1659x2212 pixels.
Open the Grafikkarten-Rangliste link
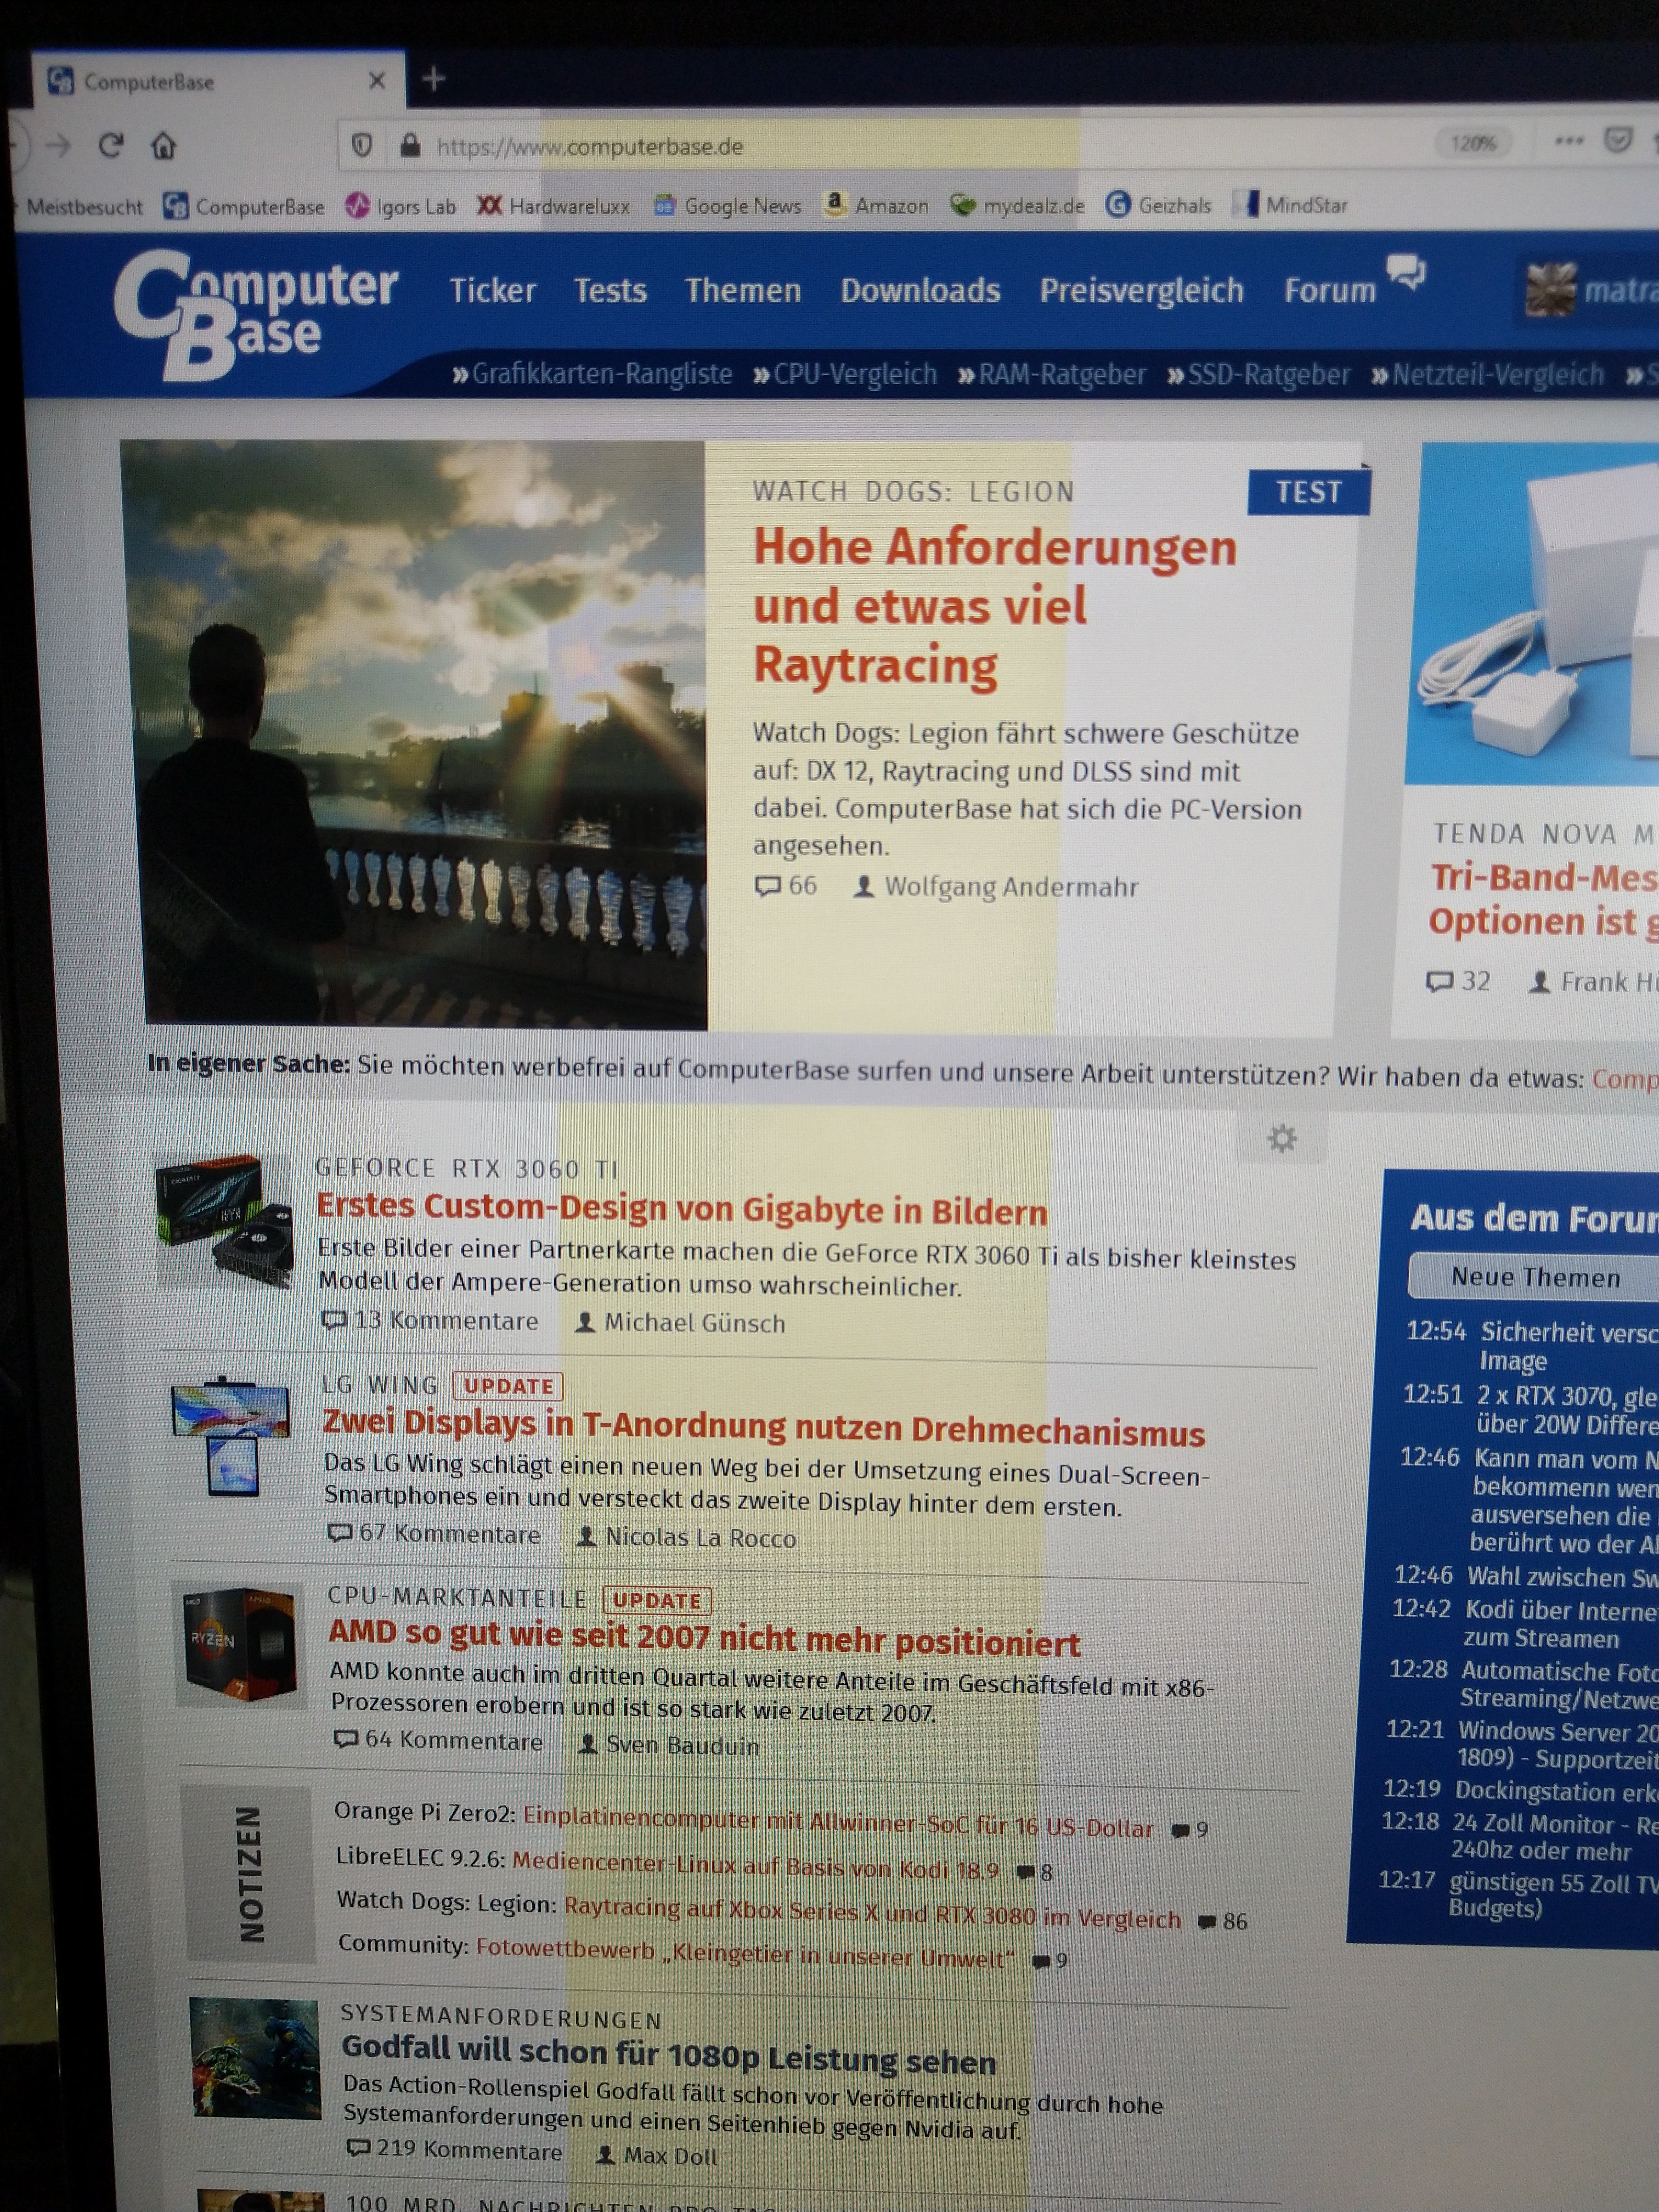click(600, 374)
